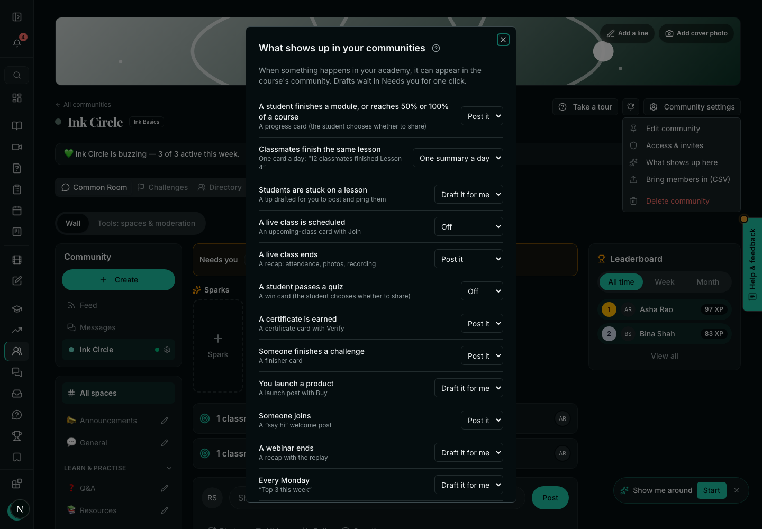Choose Edit community from the settings menu

[x=682, y=129]
